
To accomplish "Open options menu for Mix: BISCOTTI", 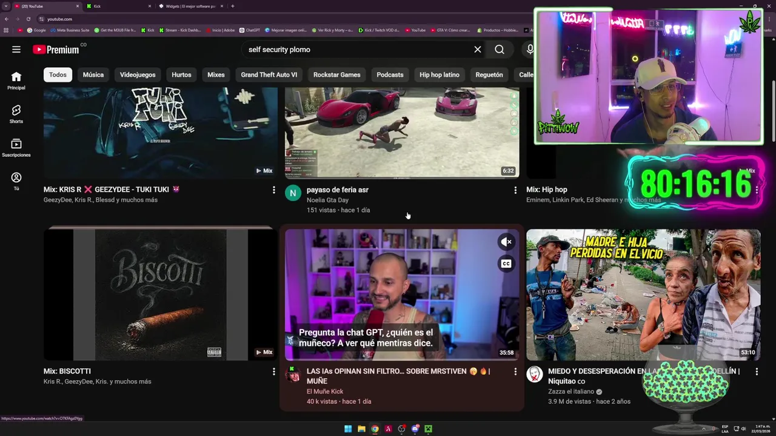I will point(273,372).
